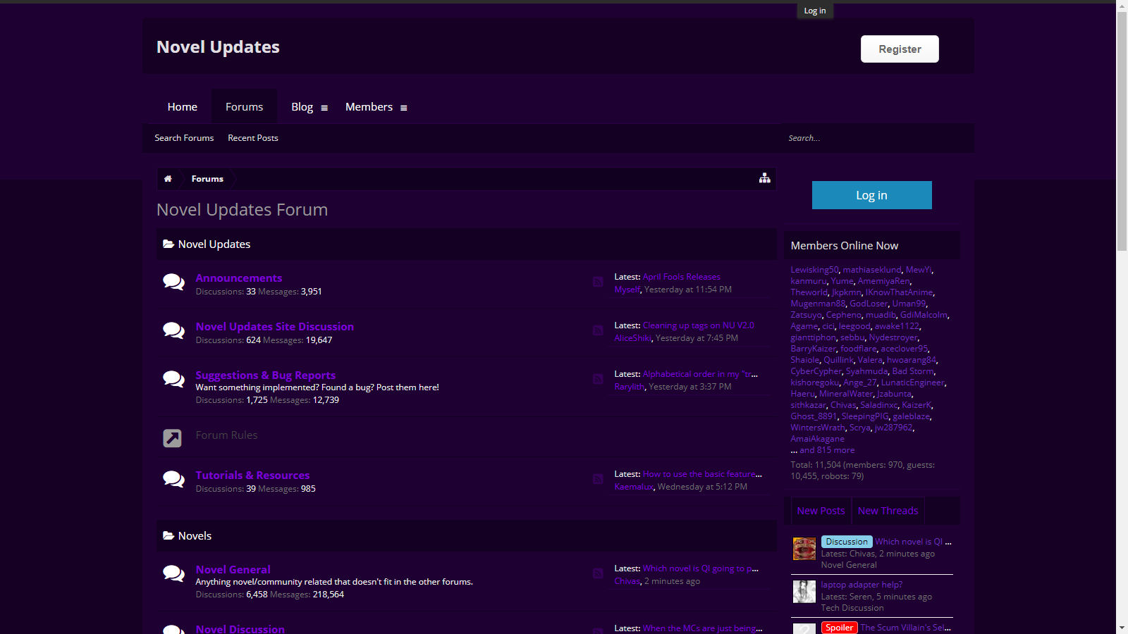Screen dimensions: 1128x634
Task: Click the avatar thumbnail for laptop adapter help thread
Action: (804, 592)
